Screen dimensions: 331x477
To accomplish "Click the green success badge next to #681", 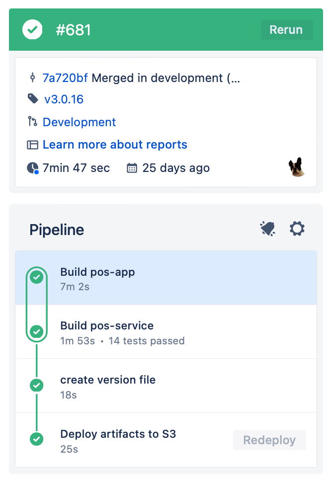I will 32,29.
